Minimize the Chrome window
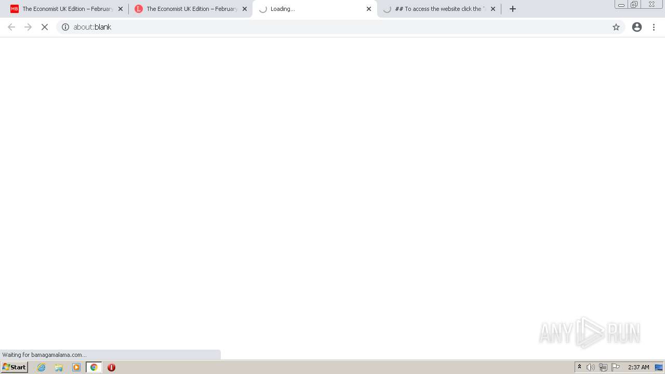This screenshot has height=374, width=665. pyautogui.click(x=621, y=5)
